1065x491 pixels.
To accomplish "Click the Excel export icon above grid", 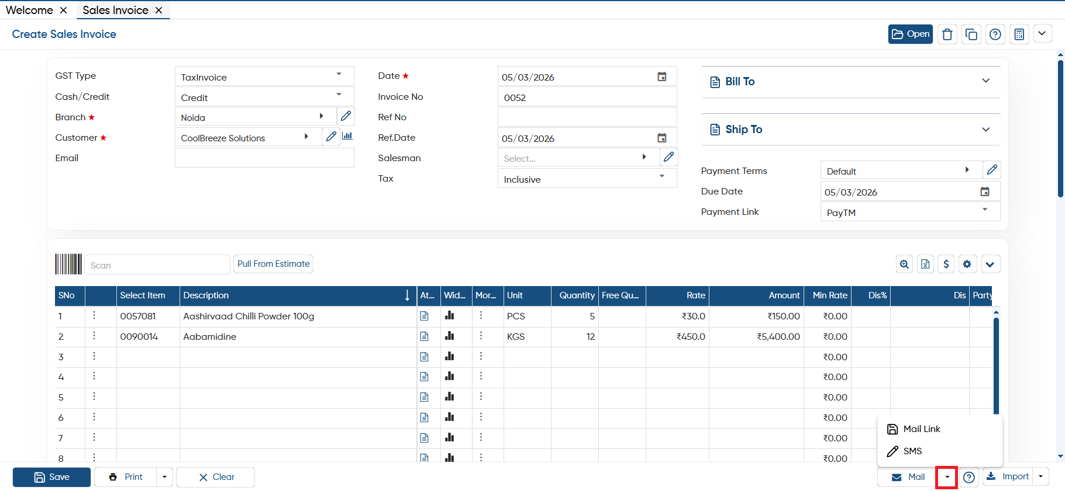I will click(x=925, y=264).
